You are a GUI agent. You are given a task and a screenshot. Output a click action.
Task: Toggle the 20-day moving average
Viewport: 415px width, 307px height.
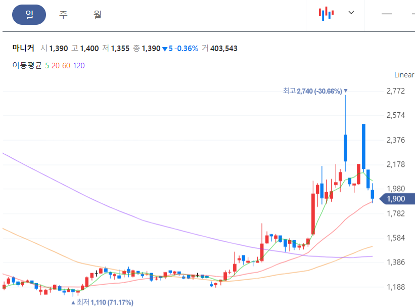coord(56,66)
